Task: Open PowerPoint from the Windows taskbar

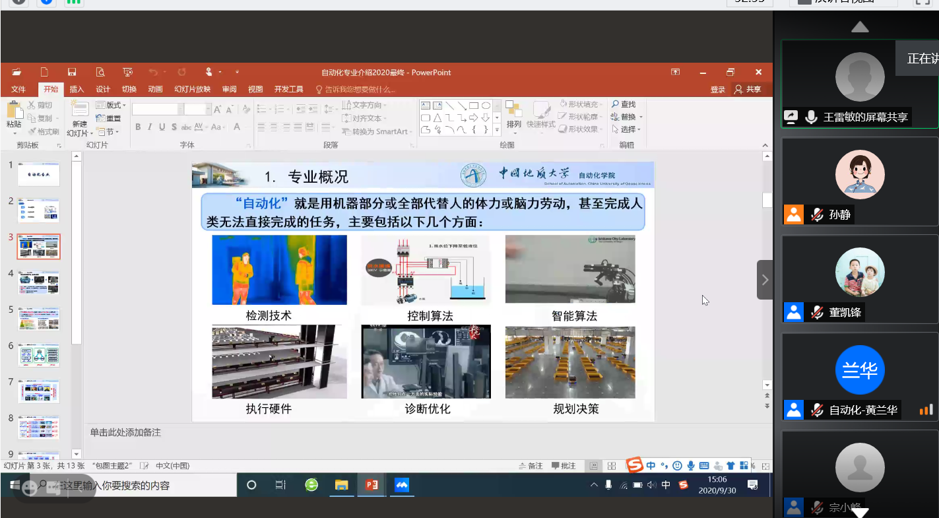Action: tap(372, 486)
